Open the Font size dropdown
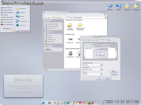Screen dimensions: 141x105 tap(101, 74)
